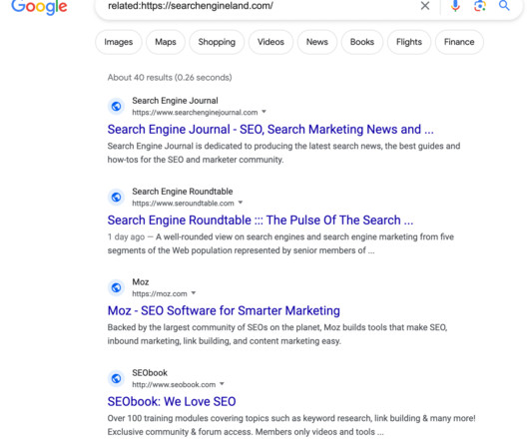
Task: Clear the search query with X
Action: coord(425,5)
